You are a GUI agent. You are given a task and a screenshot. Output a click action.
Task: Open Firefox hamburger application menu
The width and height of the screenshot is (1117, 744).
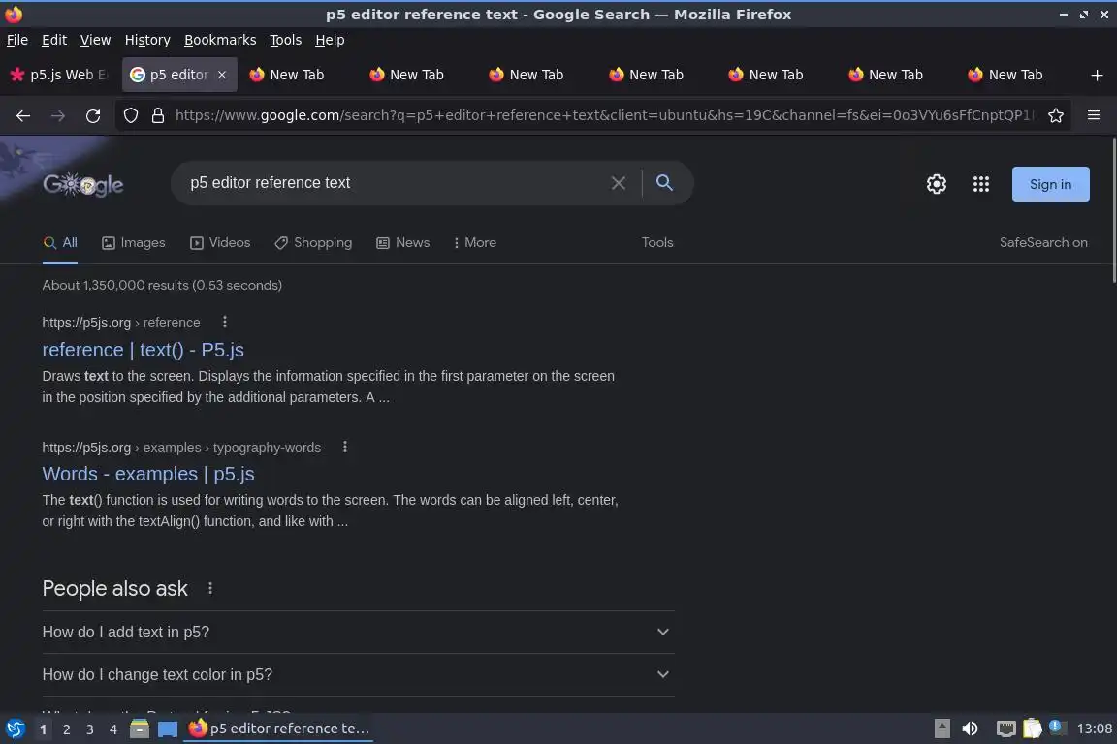click(x=1094, y=115)
